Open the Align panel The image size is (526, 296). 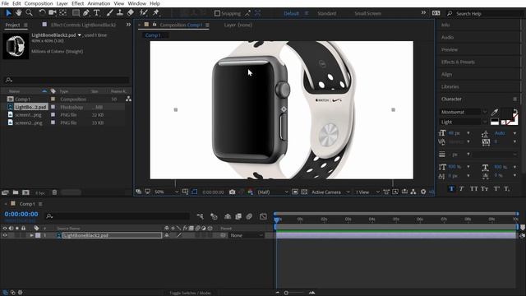(446, 75)
